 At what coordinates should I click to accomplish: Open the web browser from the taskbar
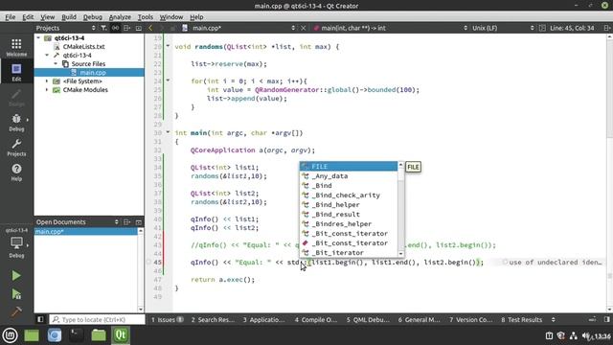click(55, 335)
